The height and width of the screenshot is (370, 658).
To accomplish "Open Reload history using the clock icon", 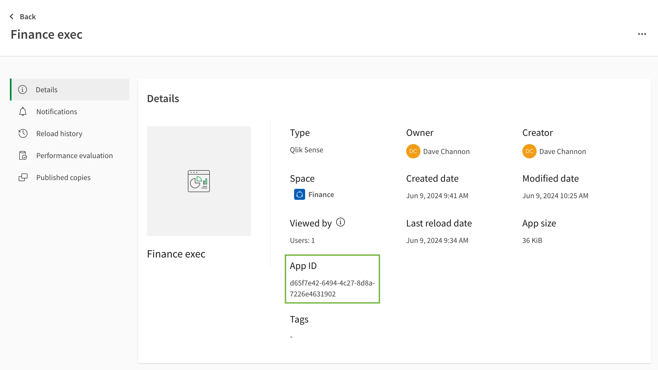I will pyautogui.click(x=23, y=133).
